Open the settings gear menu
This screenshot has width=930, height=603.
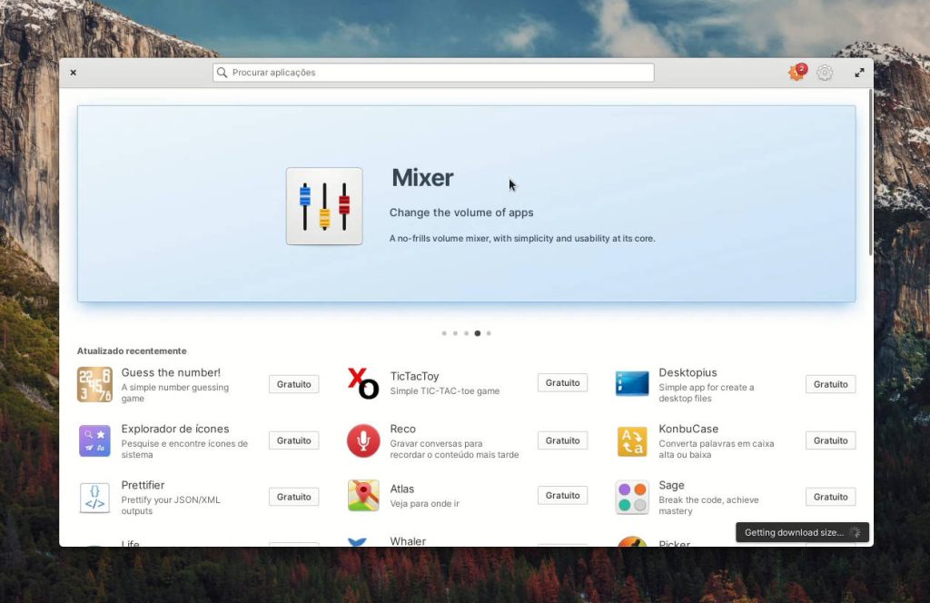[825, 73]
